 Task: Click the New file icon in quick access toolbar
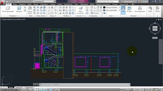(x=7, y=2)
